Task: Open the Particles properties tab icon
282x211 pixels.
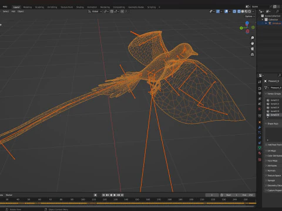Action: pos(260,132)
